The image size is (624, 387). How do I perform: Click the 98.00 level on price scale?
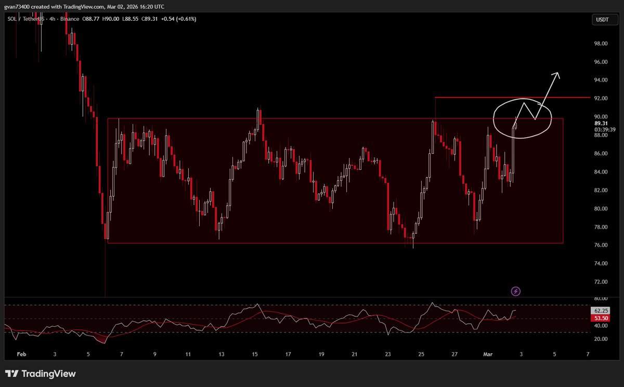601,44
